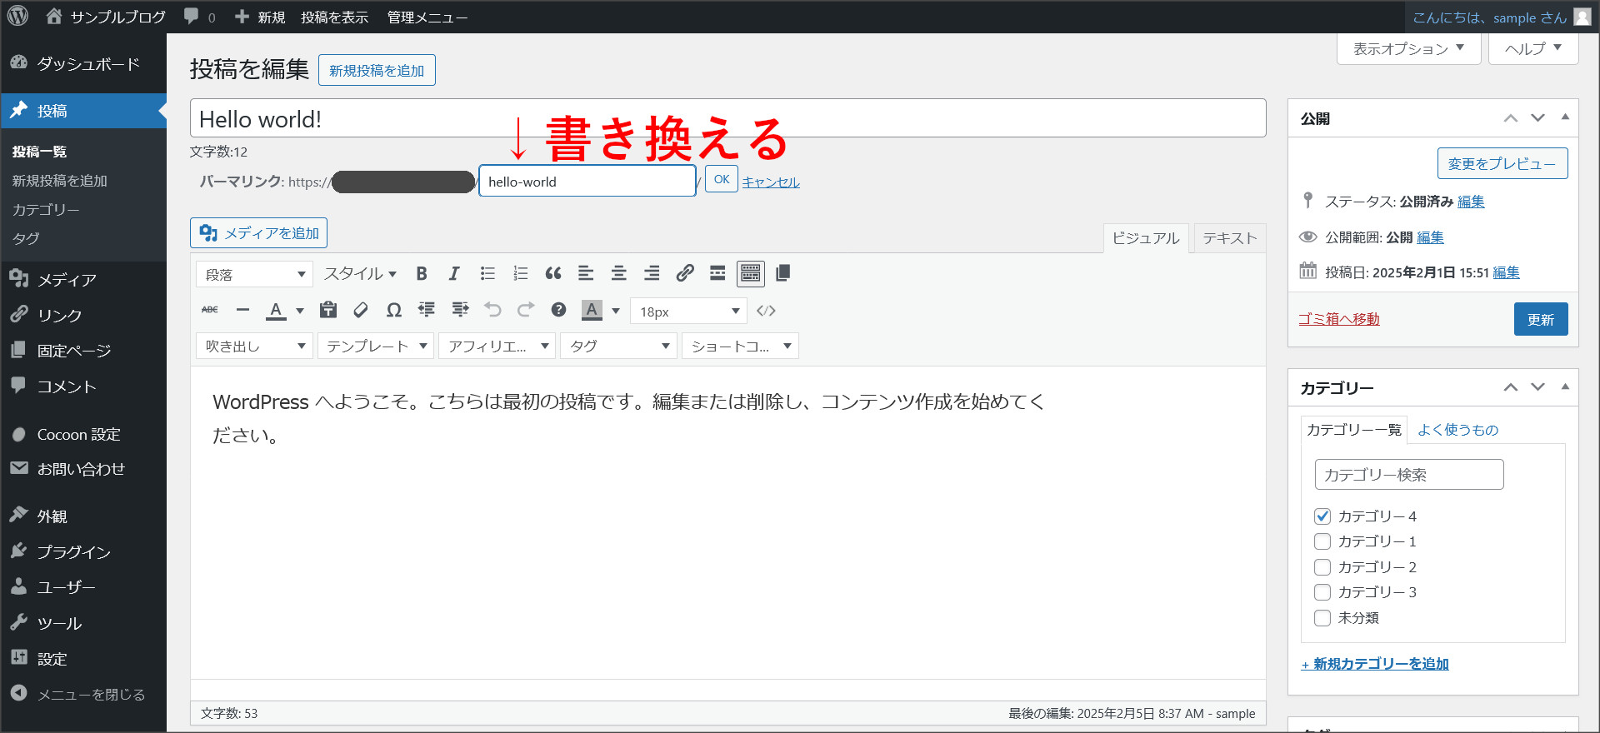Screen dimensions: 1600x733
Task: Apply strikethrough formatting
Action: click(210, 311)
